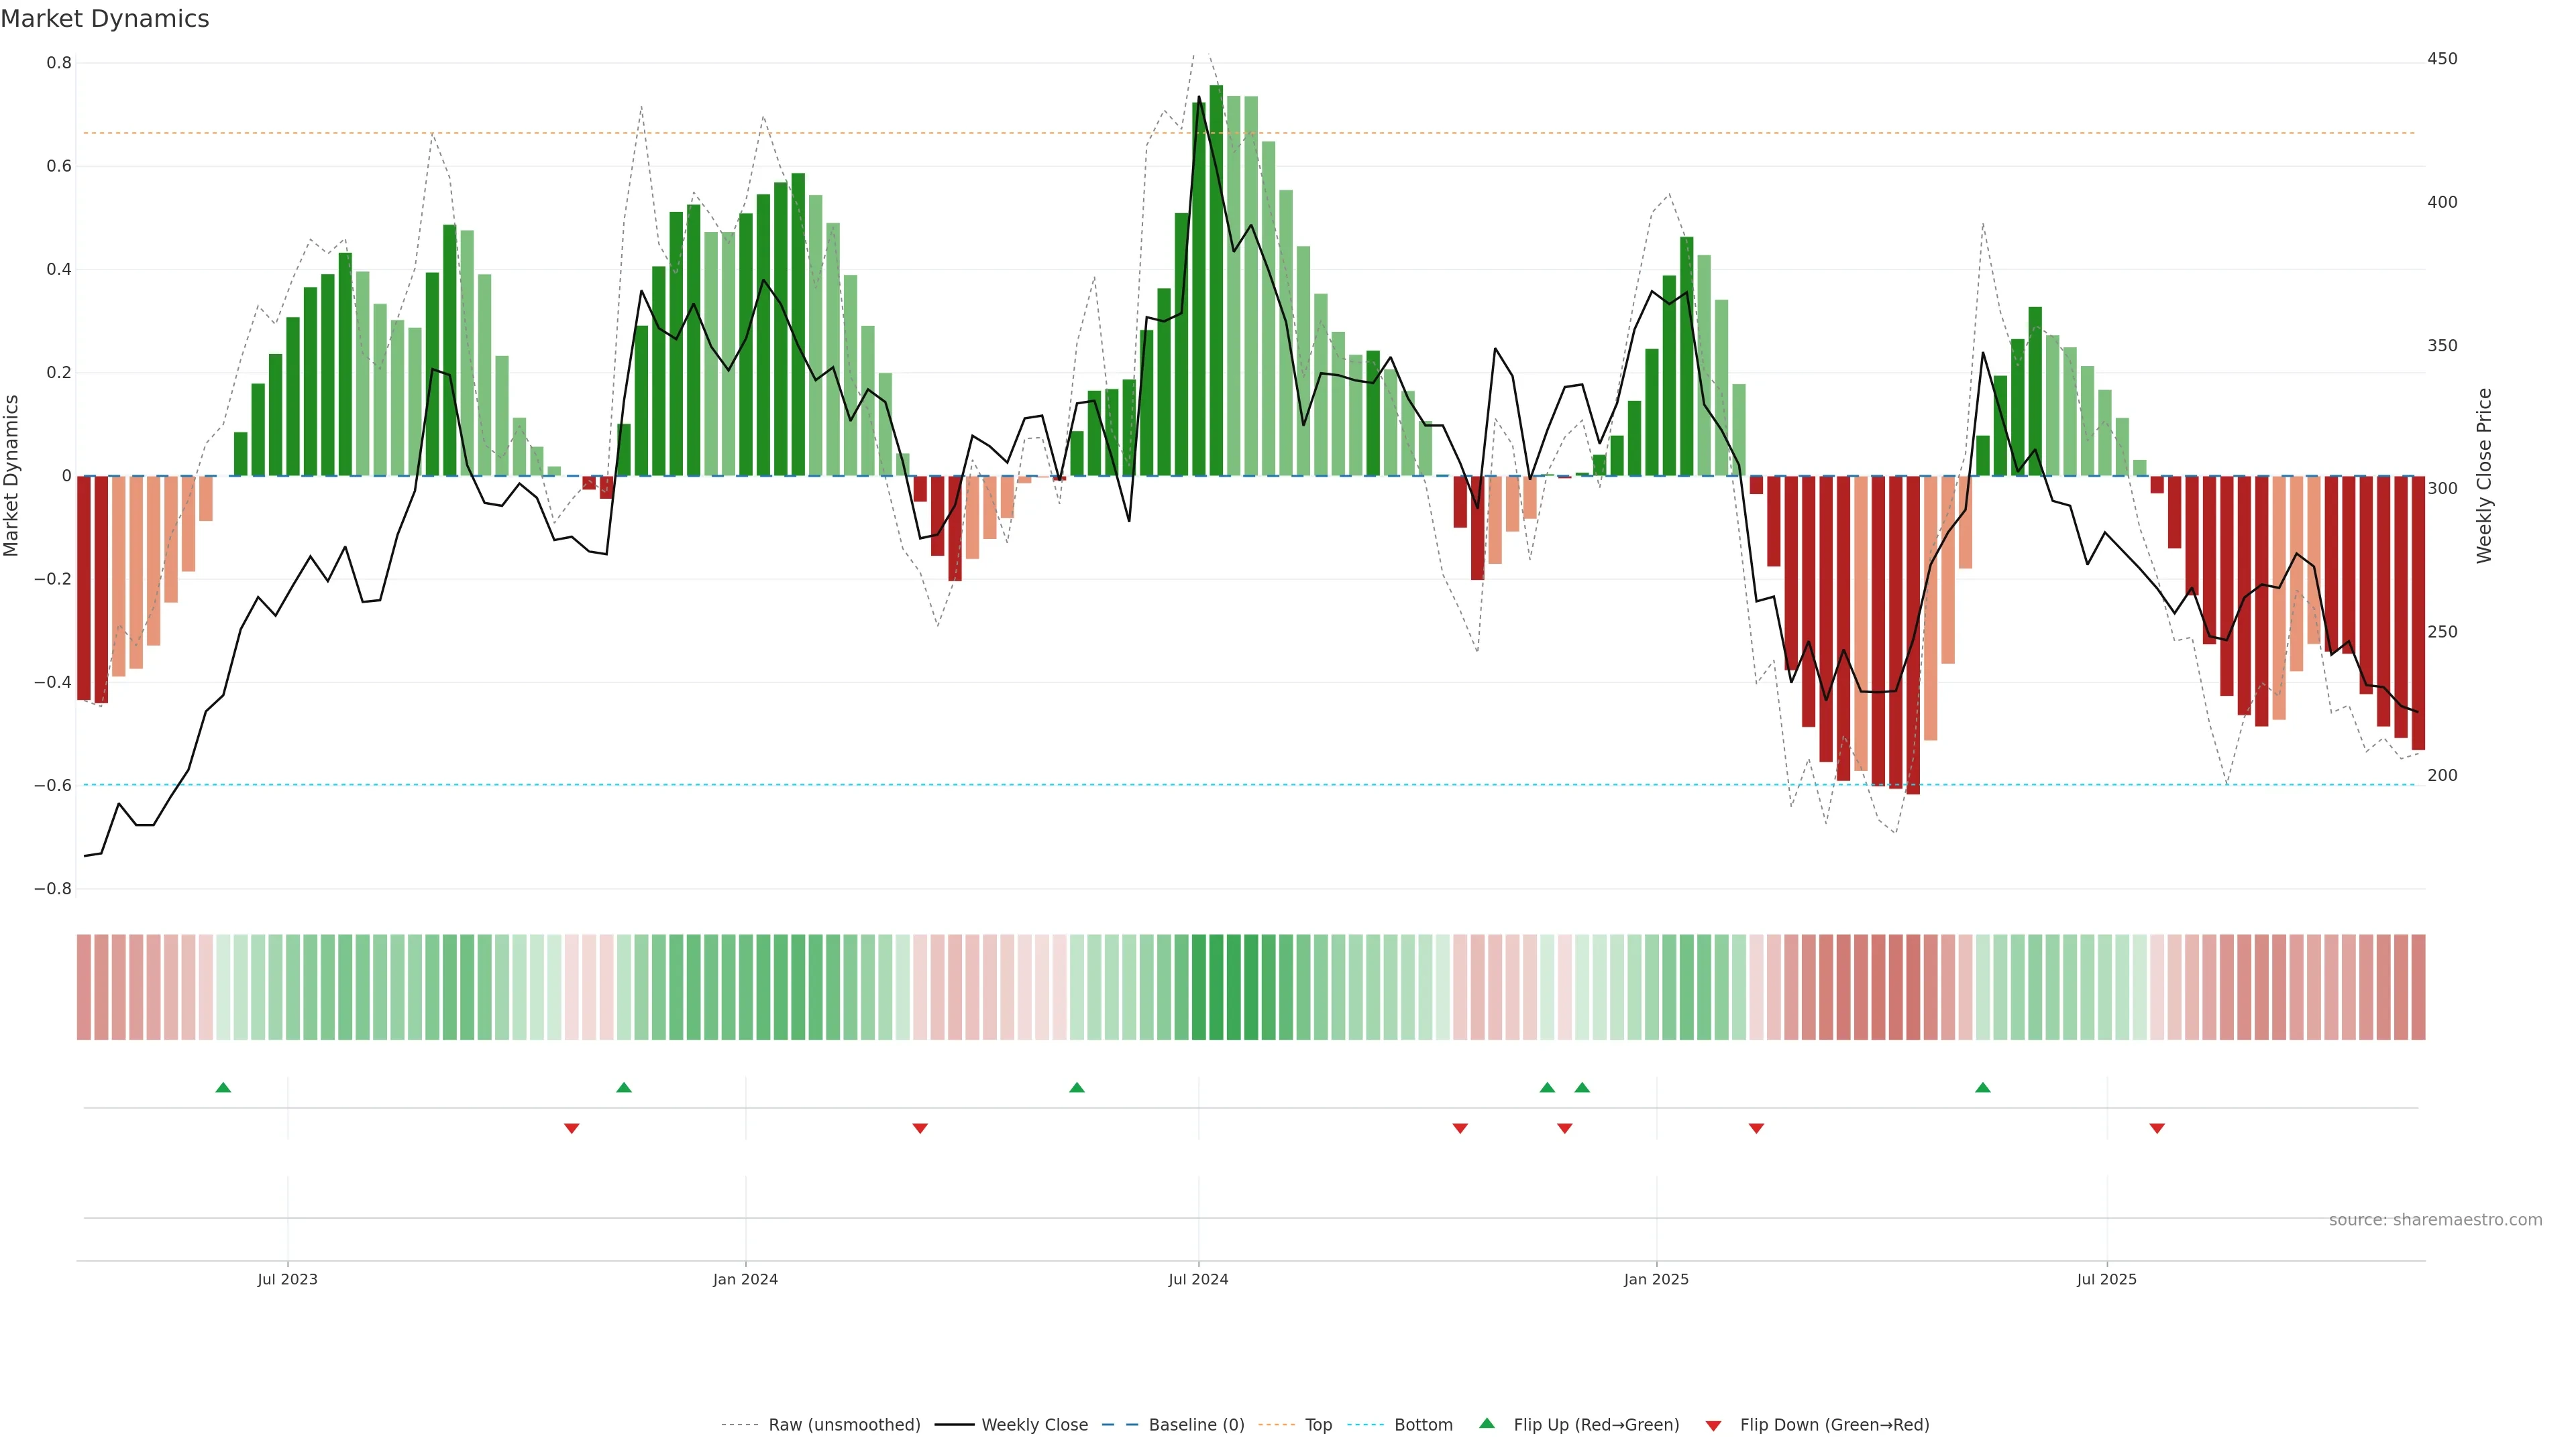Click the Market Dynamics chart title

tap(105, 19)
